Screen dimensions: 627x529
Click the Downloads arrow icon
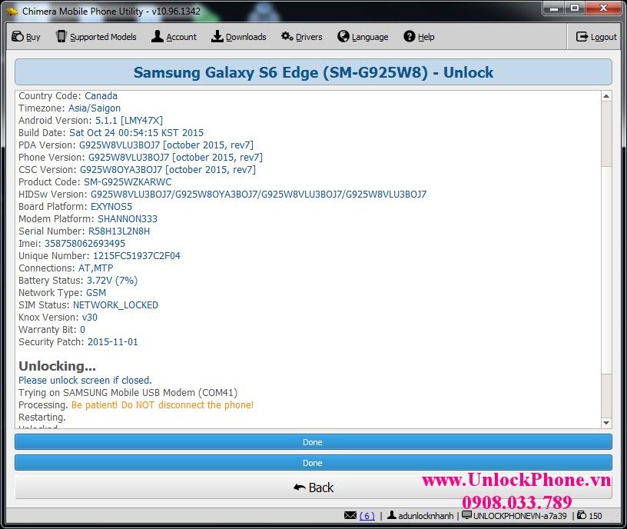[217, 37]
